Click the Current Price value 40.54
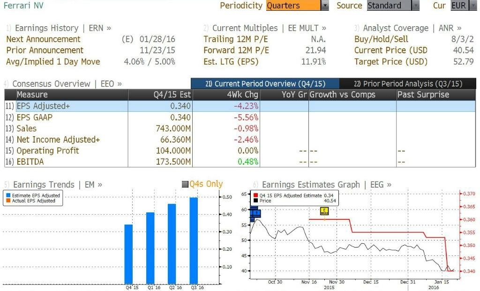Viewport: 480px width, 291px height. click(x=464, y=50)
